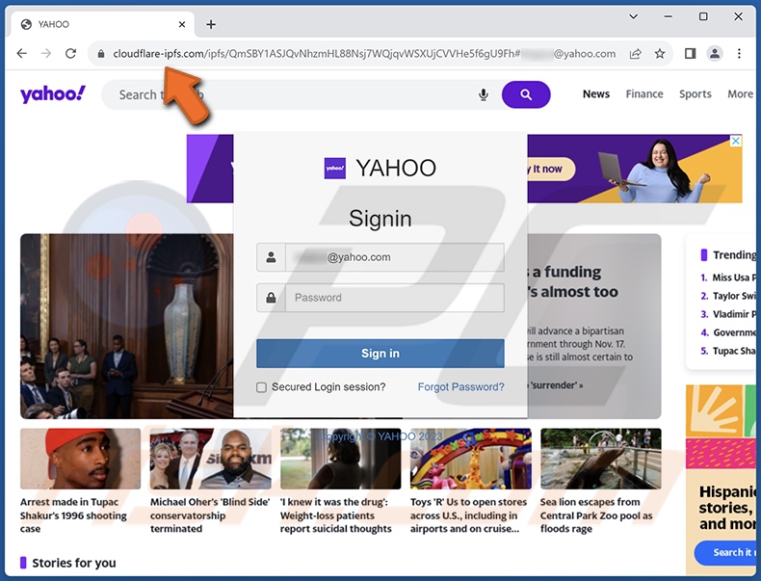The height and width of the screenshot is (581, 761).
Task: Open Michael Oher story thumbnail
Action: 210,459
